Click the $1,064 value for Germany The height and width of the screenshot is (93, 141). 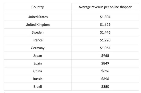click(x=105, y=48)
